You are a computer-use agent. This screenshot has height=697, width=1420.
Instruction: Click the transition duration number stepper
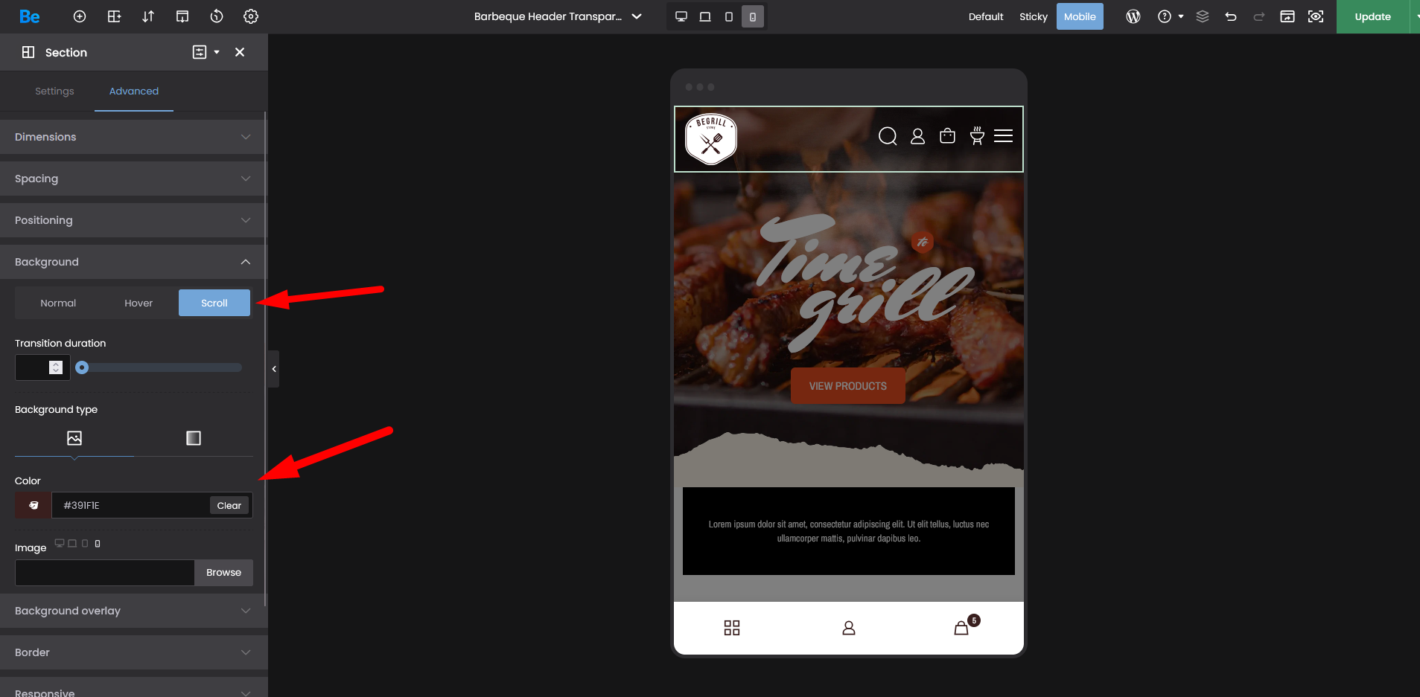(56, 367)
